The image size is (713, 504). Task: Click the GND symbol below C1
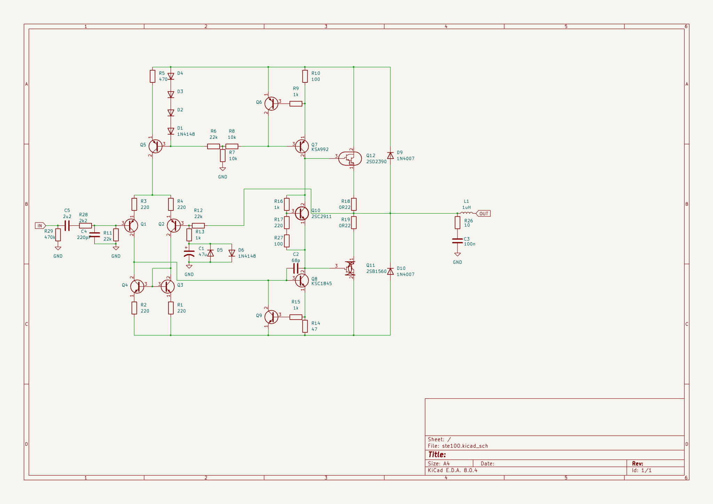(x=189, y=267)
